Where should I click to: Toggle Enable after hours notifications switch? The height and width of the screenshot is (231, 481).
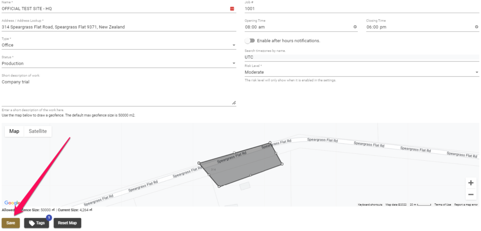click(x=250, y=41)
